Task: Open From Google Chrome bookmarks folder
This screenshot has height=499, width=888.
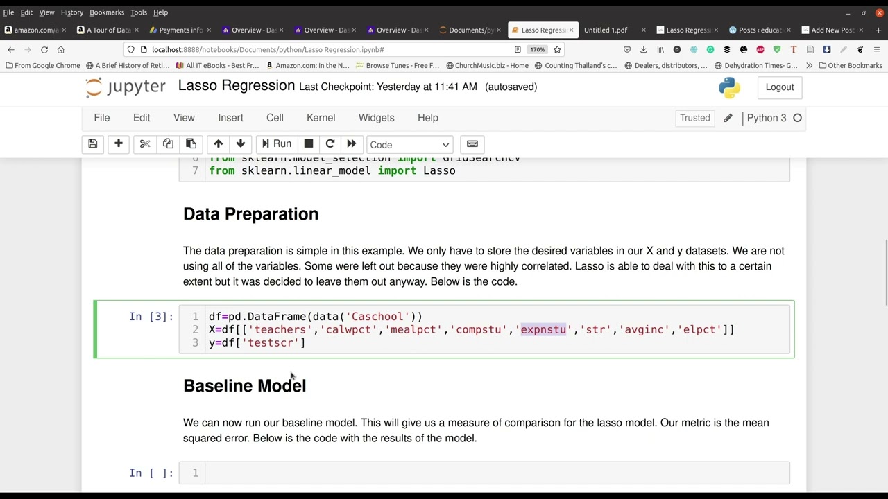Action: (42, 66)
